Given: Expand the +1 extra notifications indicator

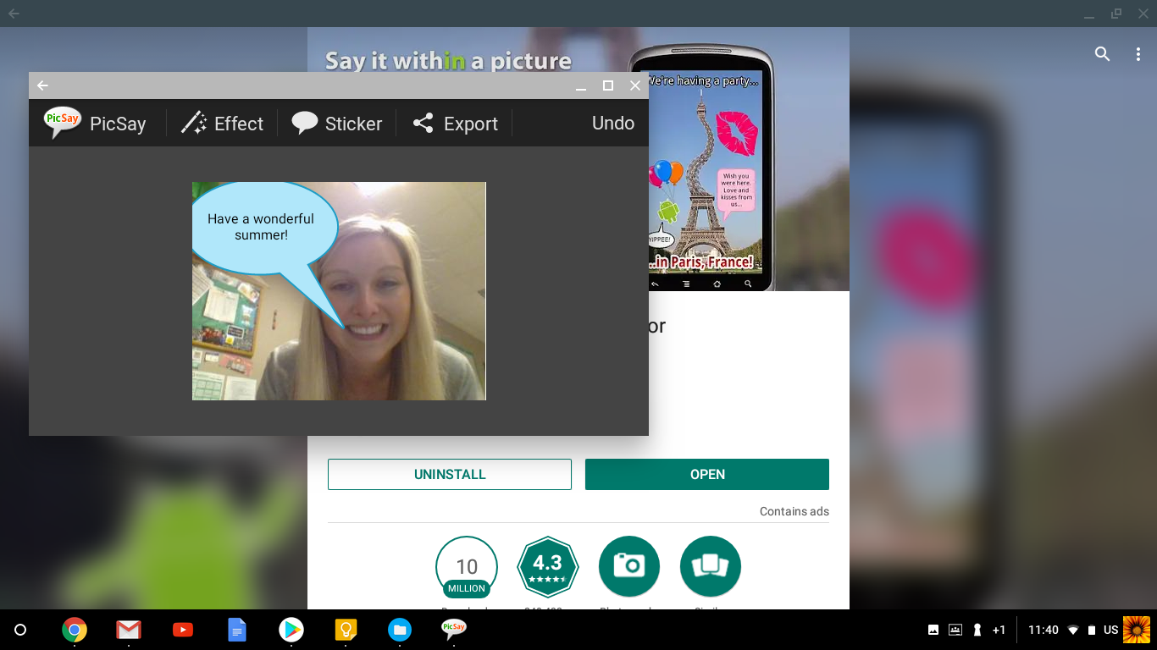Looking at the screenshot, I should 999,630.
